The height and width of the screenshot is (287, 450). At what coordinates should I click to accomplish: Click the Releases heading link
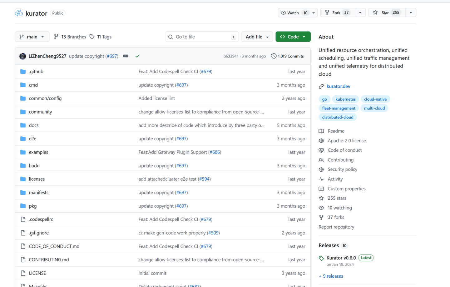pyautogui.click(x=329, y=245)
